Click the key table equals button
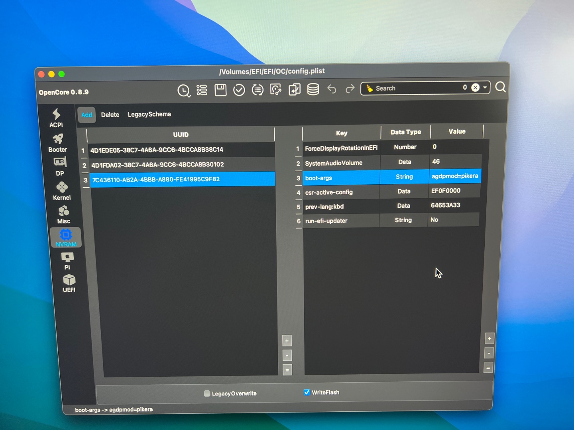This screenshot has height=430, width=574. (488, 367)
